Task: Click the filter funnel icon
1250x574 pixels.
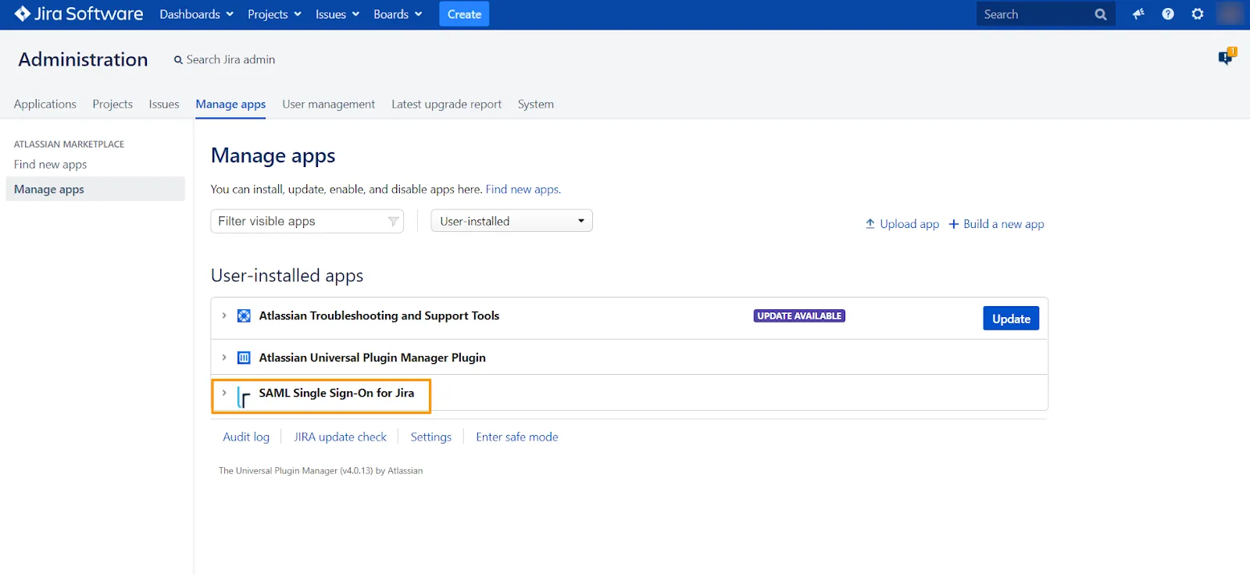Action: tap(393, 222)
